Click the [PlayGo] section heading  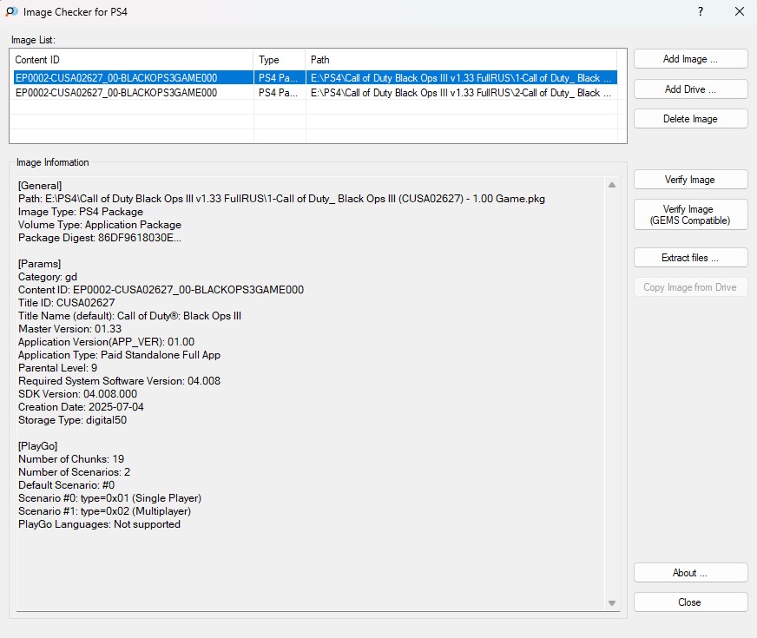coord(37,446)
